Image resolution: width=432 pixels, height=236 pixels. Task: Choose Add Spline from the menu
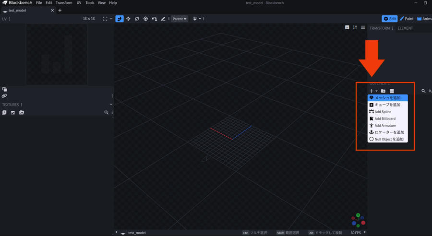(383, 112)
